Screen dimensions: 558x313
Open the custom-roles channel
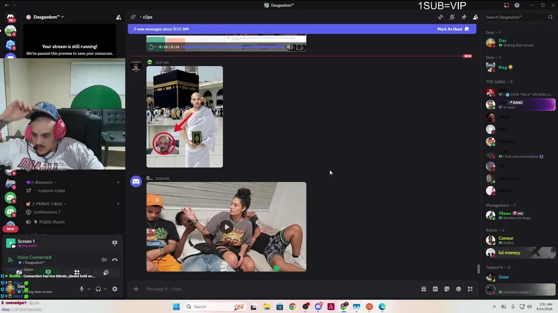pyautogui.click(x=51, y=190)
